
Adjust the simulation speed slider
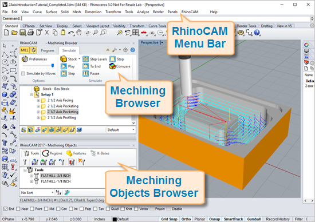coord(53,65)
